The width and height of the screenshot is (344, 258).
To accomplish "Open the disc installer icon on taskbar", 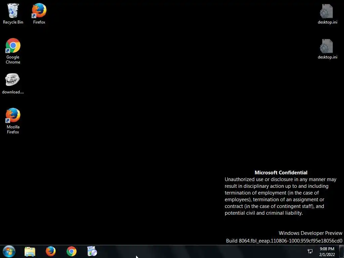I will (x=92, y=251).
